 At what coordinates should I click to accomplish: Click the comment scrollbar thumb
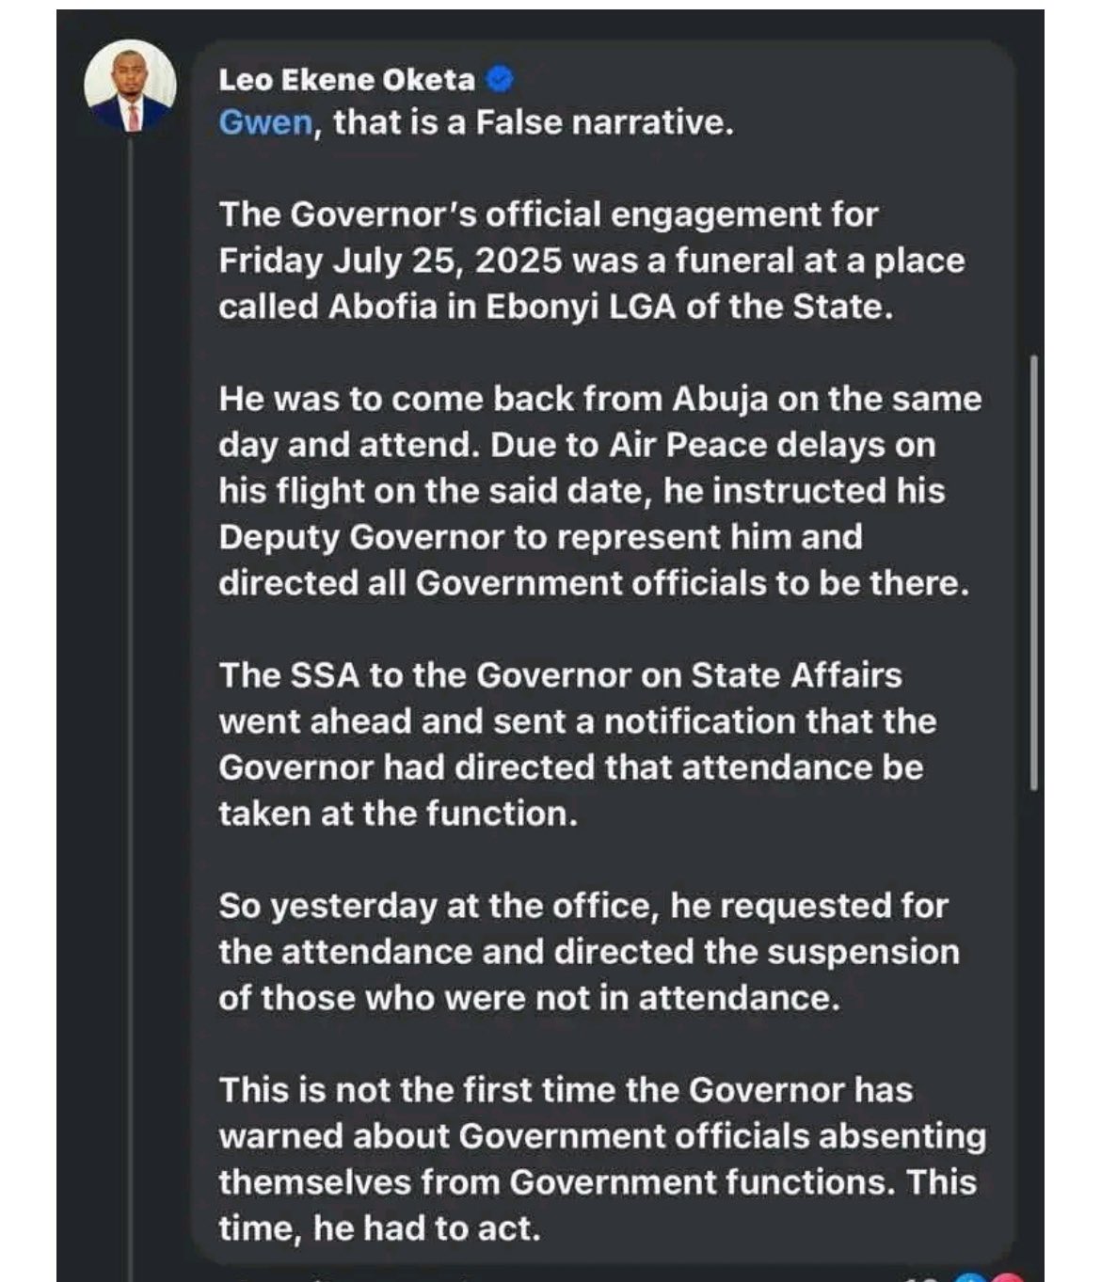coord(1034,572)
